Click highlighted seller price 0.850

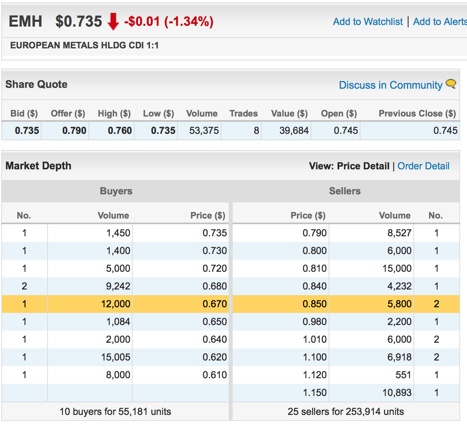(315, 304)
